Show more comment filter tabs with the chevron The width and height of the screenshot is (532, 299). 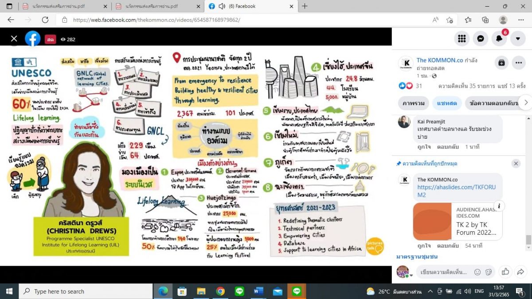coord(525,102)
